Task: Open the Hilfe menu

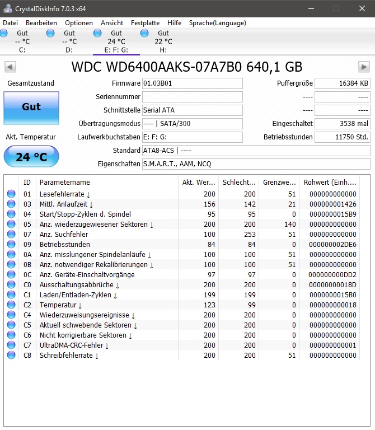Action: [x=174, y=23]
